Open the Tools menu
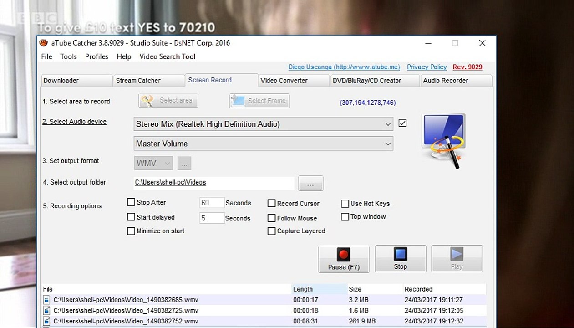This screenshot has width=574, height=328. [x=68, y=56]
